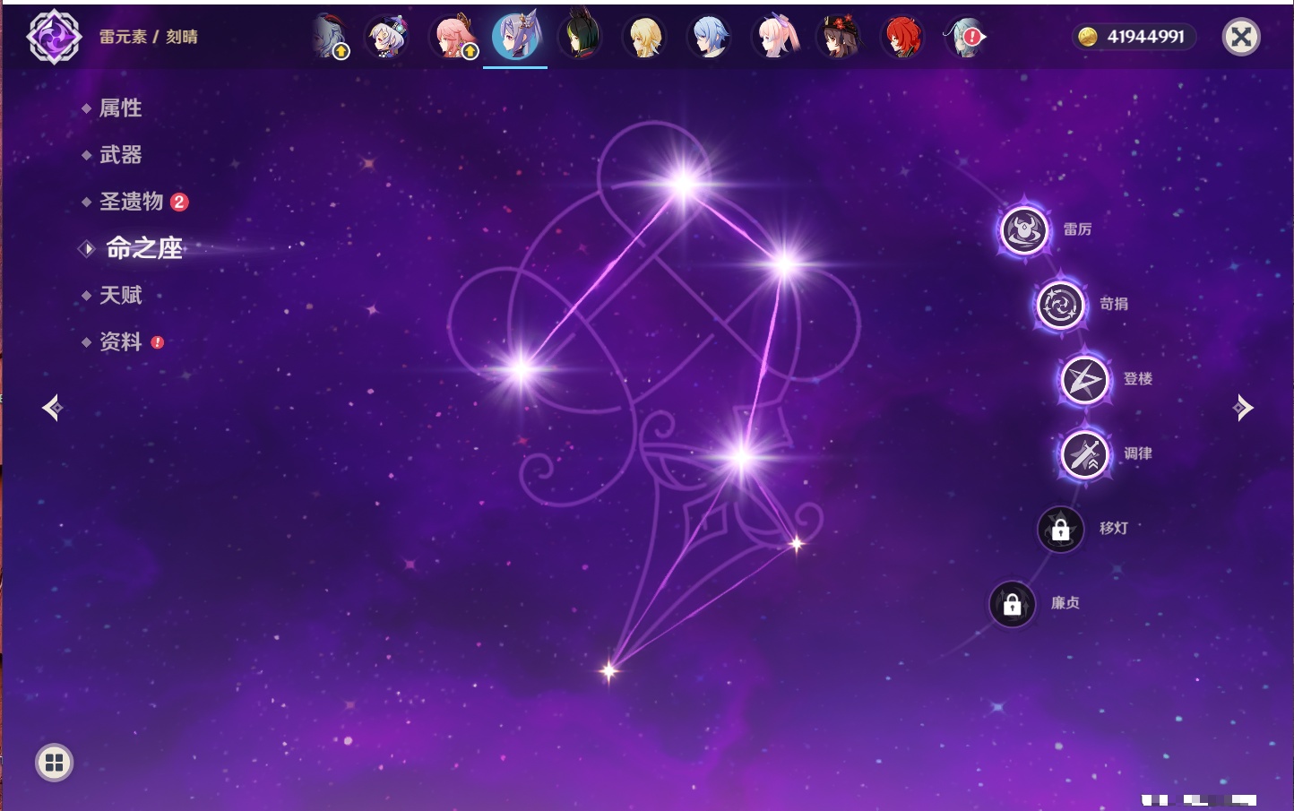Image resolution: width=1294 pixels, height=811 pixels.
Task: Select the pink-haired Yae Miko avatar
Action: (454, 38)
